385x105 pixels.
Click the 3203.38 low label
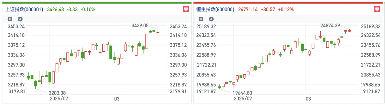point(57,93)
